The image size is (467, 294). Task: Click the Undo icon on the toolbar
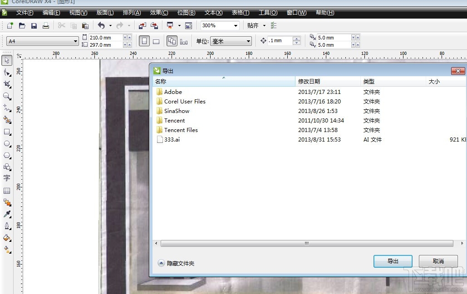101,25
